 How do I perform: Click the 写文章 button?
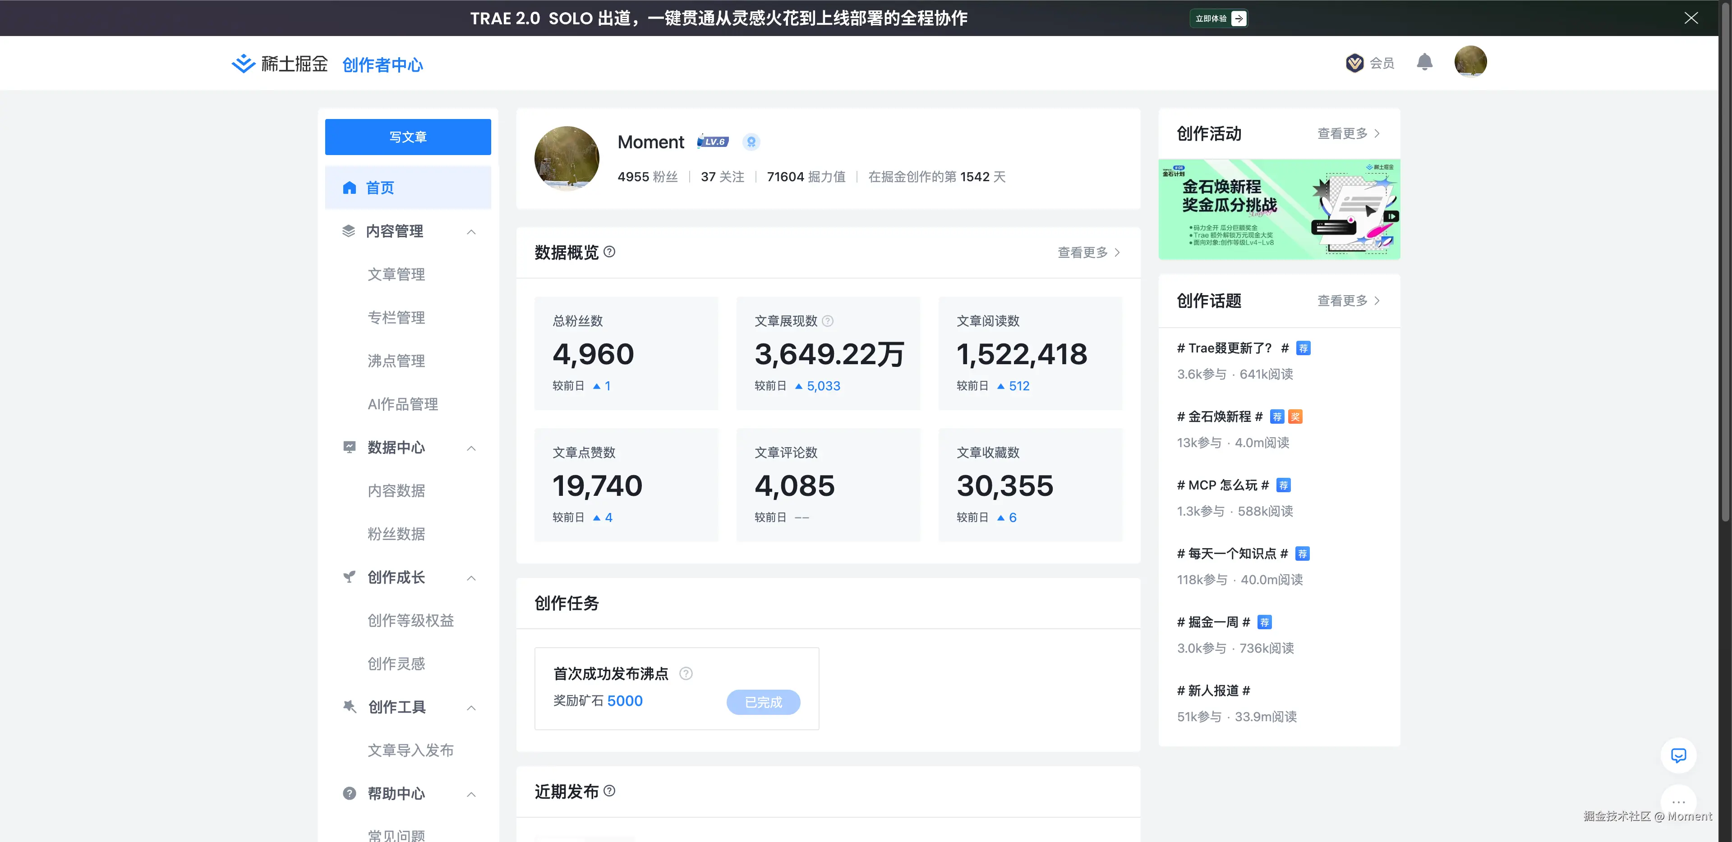coord(407,137)
